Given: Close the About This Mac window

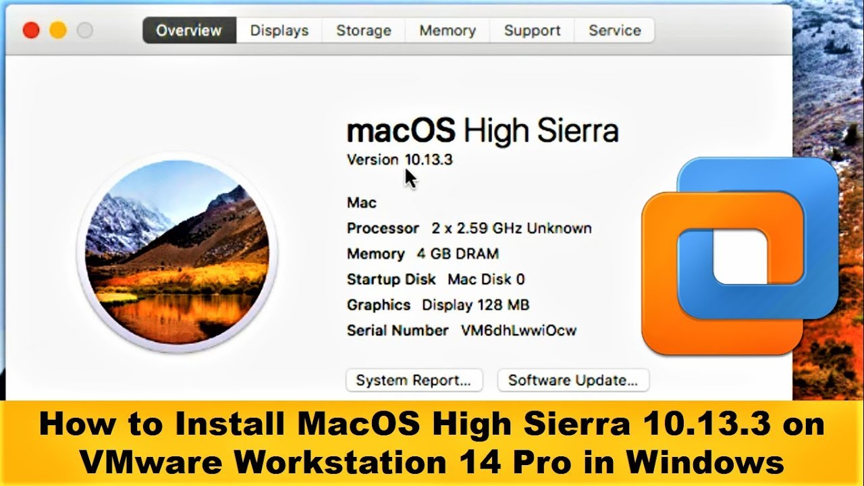Looking at the screenshot, I should (x=31, y=30).
